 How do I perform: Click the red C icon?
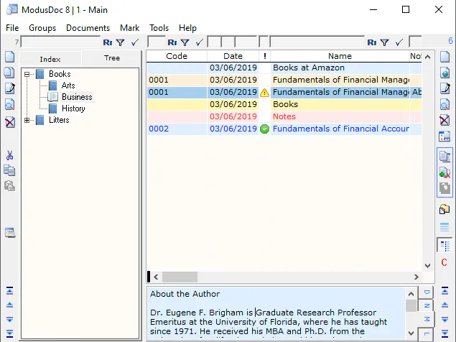(444, 262)
